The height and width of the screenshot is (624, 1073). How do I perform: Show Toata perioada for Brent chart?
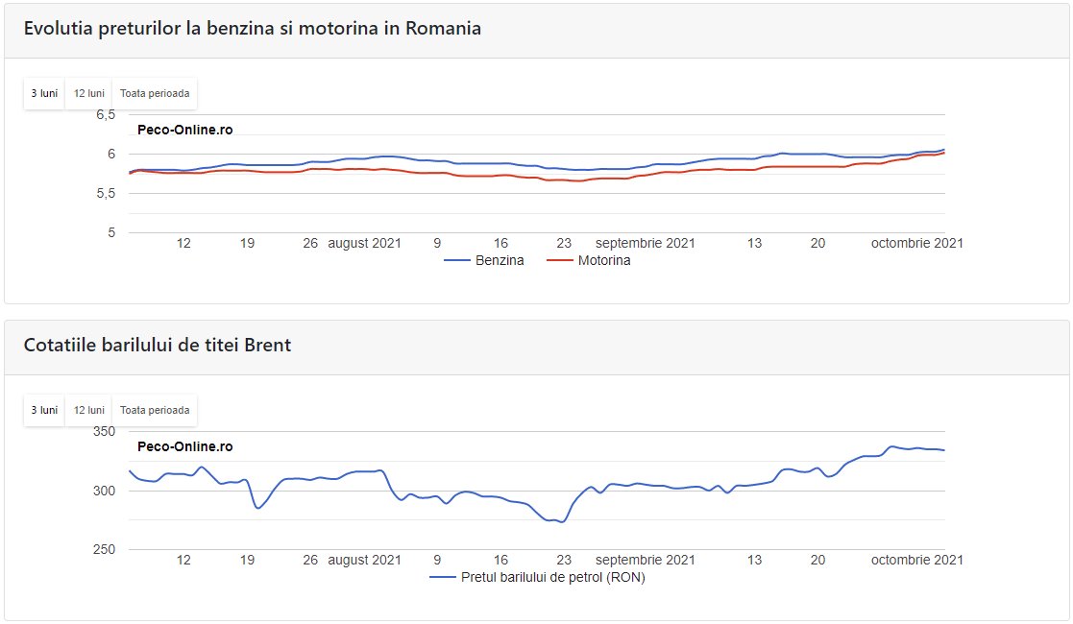[155, 410]
